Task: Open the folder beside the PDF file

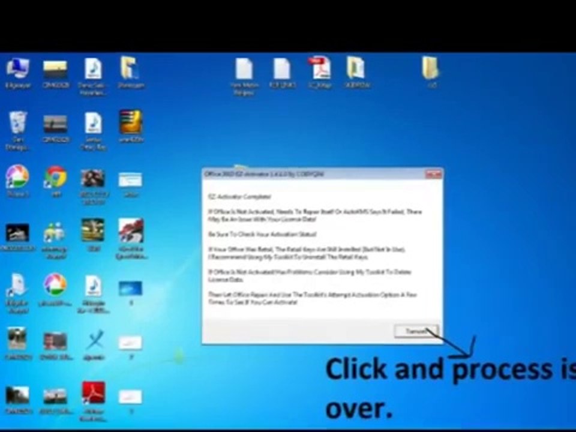Action: coord(356,72)
